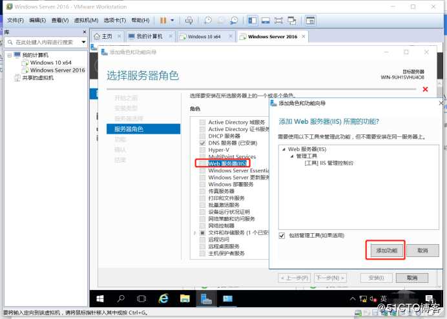447x319 pixels.
Task: Open the 文件(F) menu
Action: 16,21
